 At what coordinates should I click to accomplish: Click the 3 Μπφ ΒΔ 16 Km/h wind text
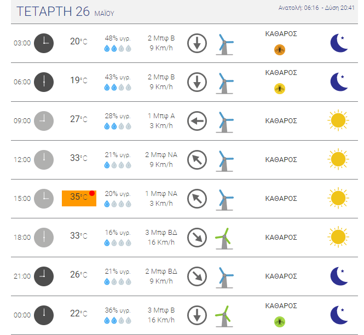tap(161, 237)
